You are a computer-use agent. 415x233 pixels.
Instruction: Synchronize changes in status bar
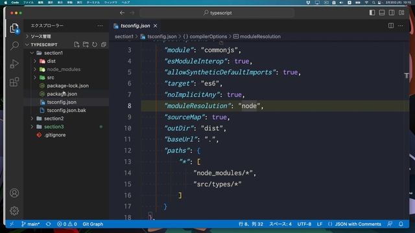pyautogui.click(x=48, y=224)
